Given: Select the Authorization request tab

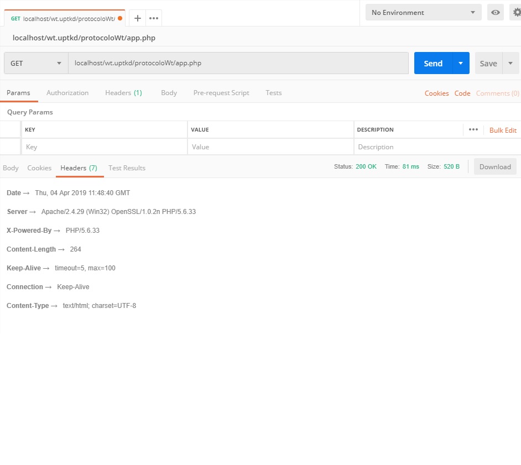Looking at the screenshot, I should tap(67, 93).
